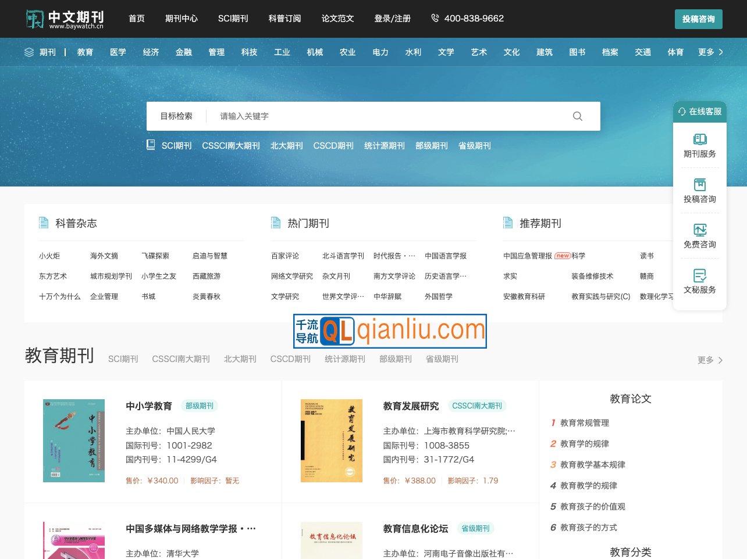Open the 中小学教育 journal title link
The image size is (747, 559).
pyautogui.click(x=149, y=406)
